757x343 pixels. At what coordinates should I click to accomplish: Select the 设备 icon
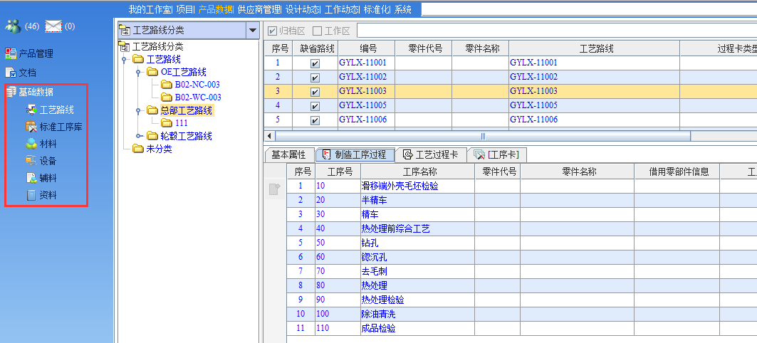pyautogui.click(x=31, y=161)
